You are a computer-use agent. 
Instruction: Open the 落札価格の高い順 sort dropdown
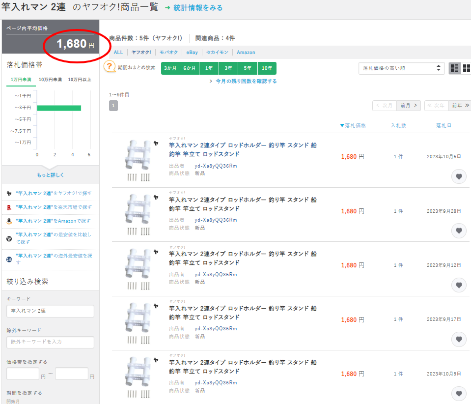tap(401, 68)
